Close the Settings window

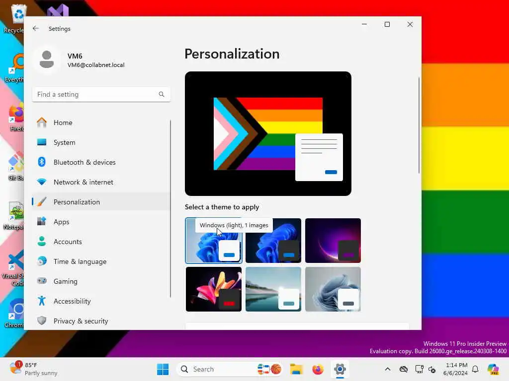click(410, 24)
